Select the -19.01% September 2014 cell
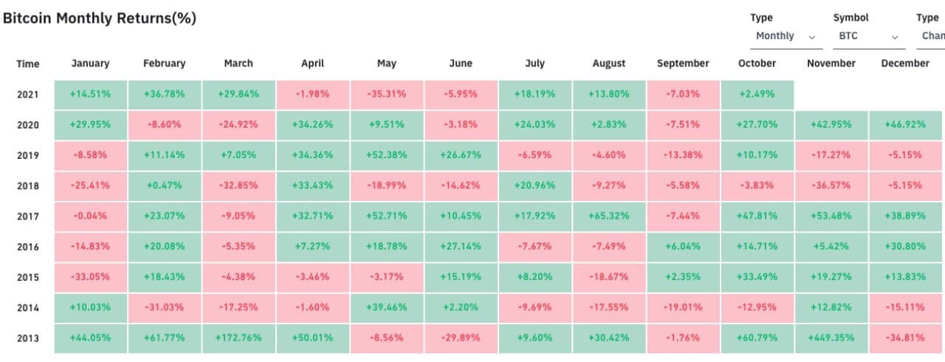945x362 pixels. point(683,308)
